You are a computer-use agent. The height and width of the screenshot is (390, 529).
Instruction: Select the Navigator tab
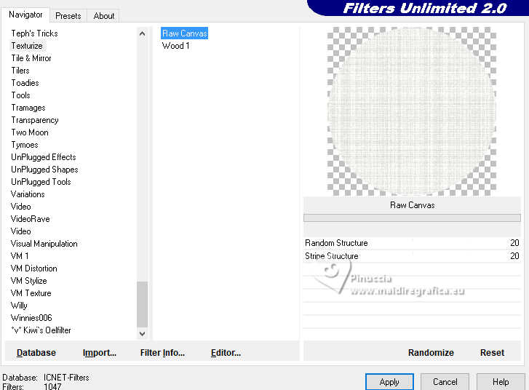[x=25, y=15]
